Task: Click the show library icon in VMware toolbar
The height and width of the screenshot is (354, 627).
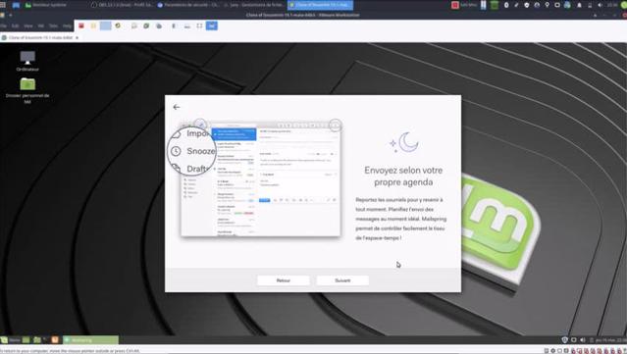Action: [x=174, y=25]
